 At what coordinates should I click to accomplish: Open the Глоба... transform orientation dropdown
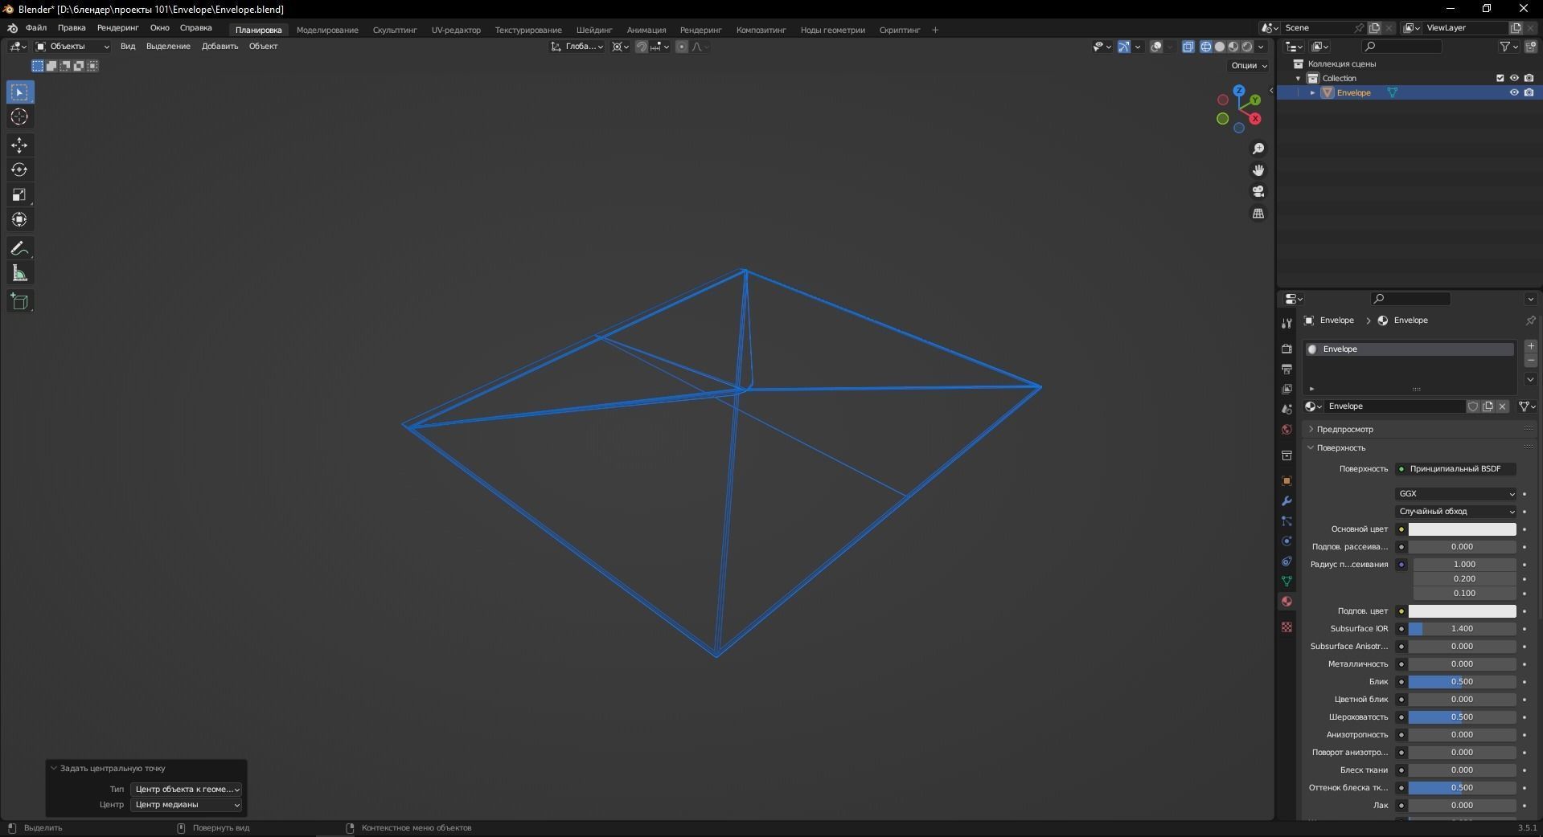[x=577, y=47]
